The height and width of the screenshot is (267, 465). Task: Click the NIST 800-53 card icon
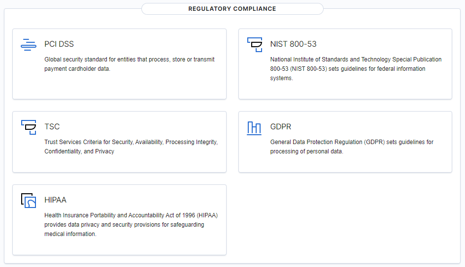tap(255, 45)
